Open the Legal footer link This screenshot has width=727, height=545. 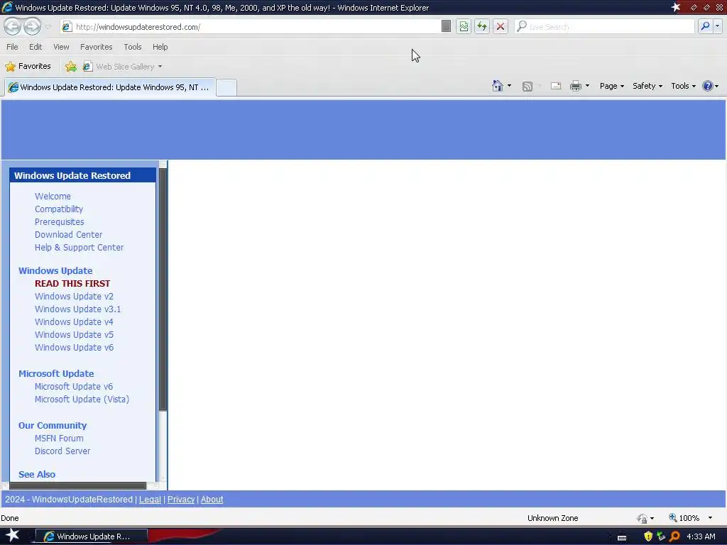pos(151,499)
